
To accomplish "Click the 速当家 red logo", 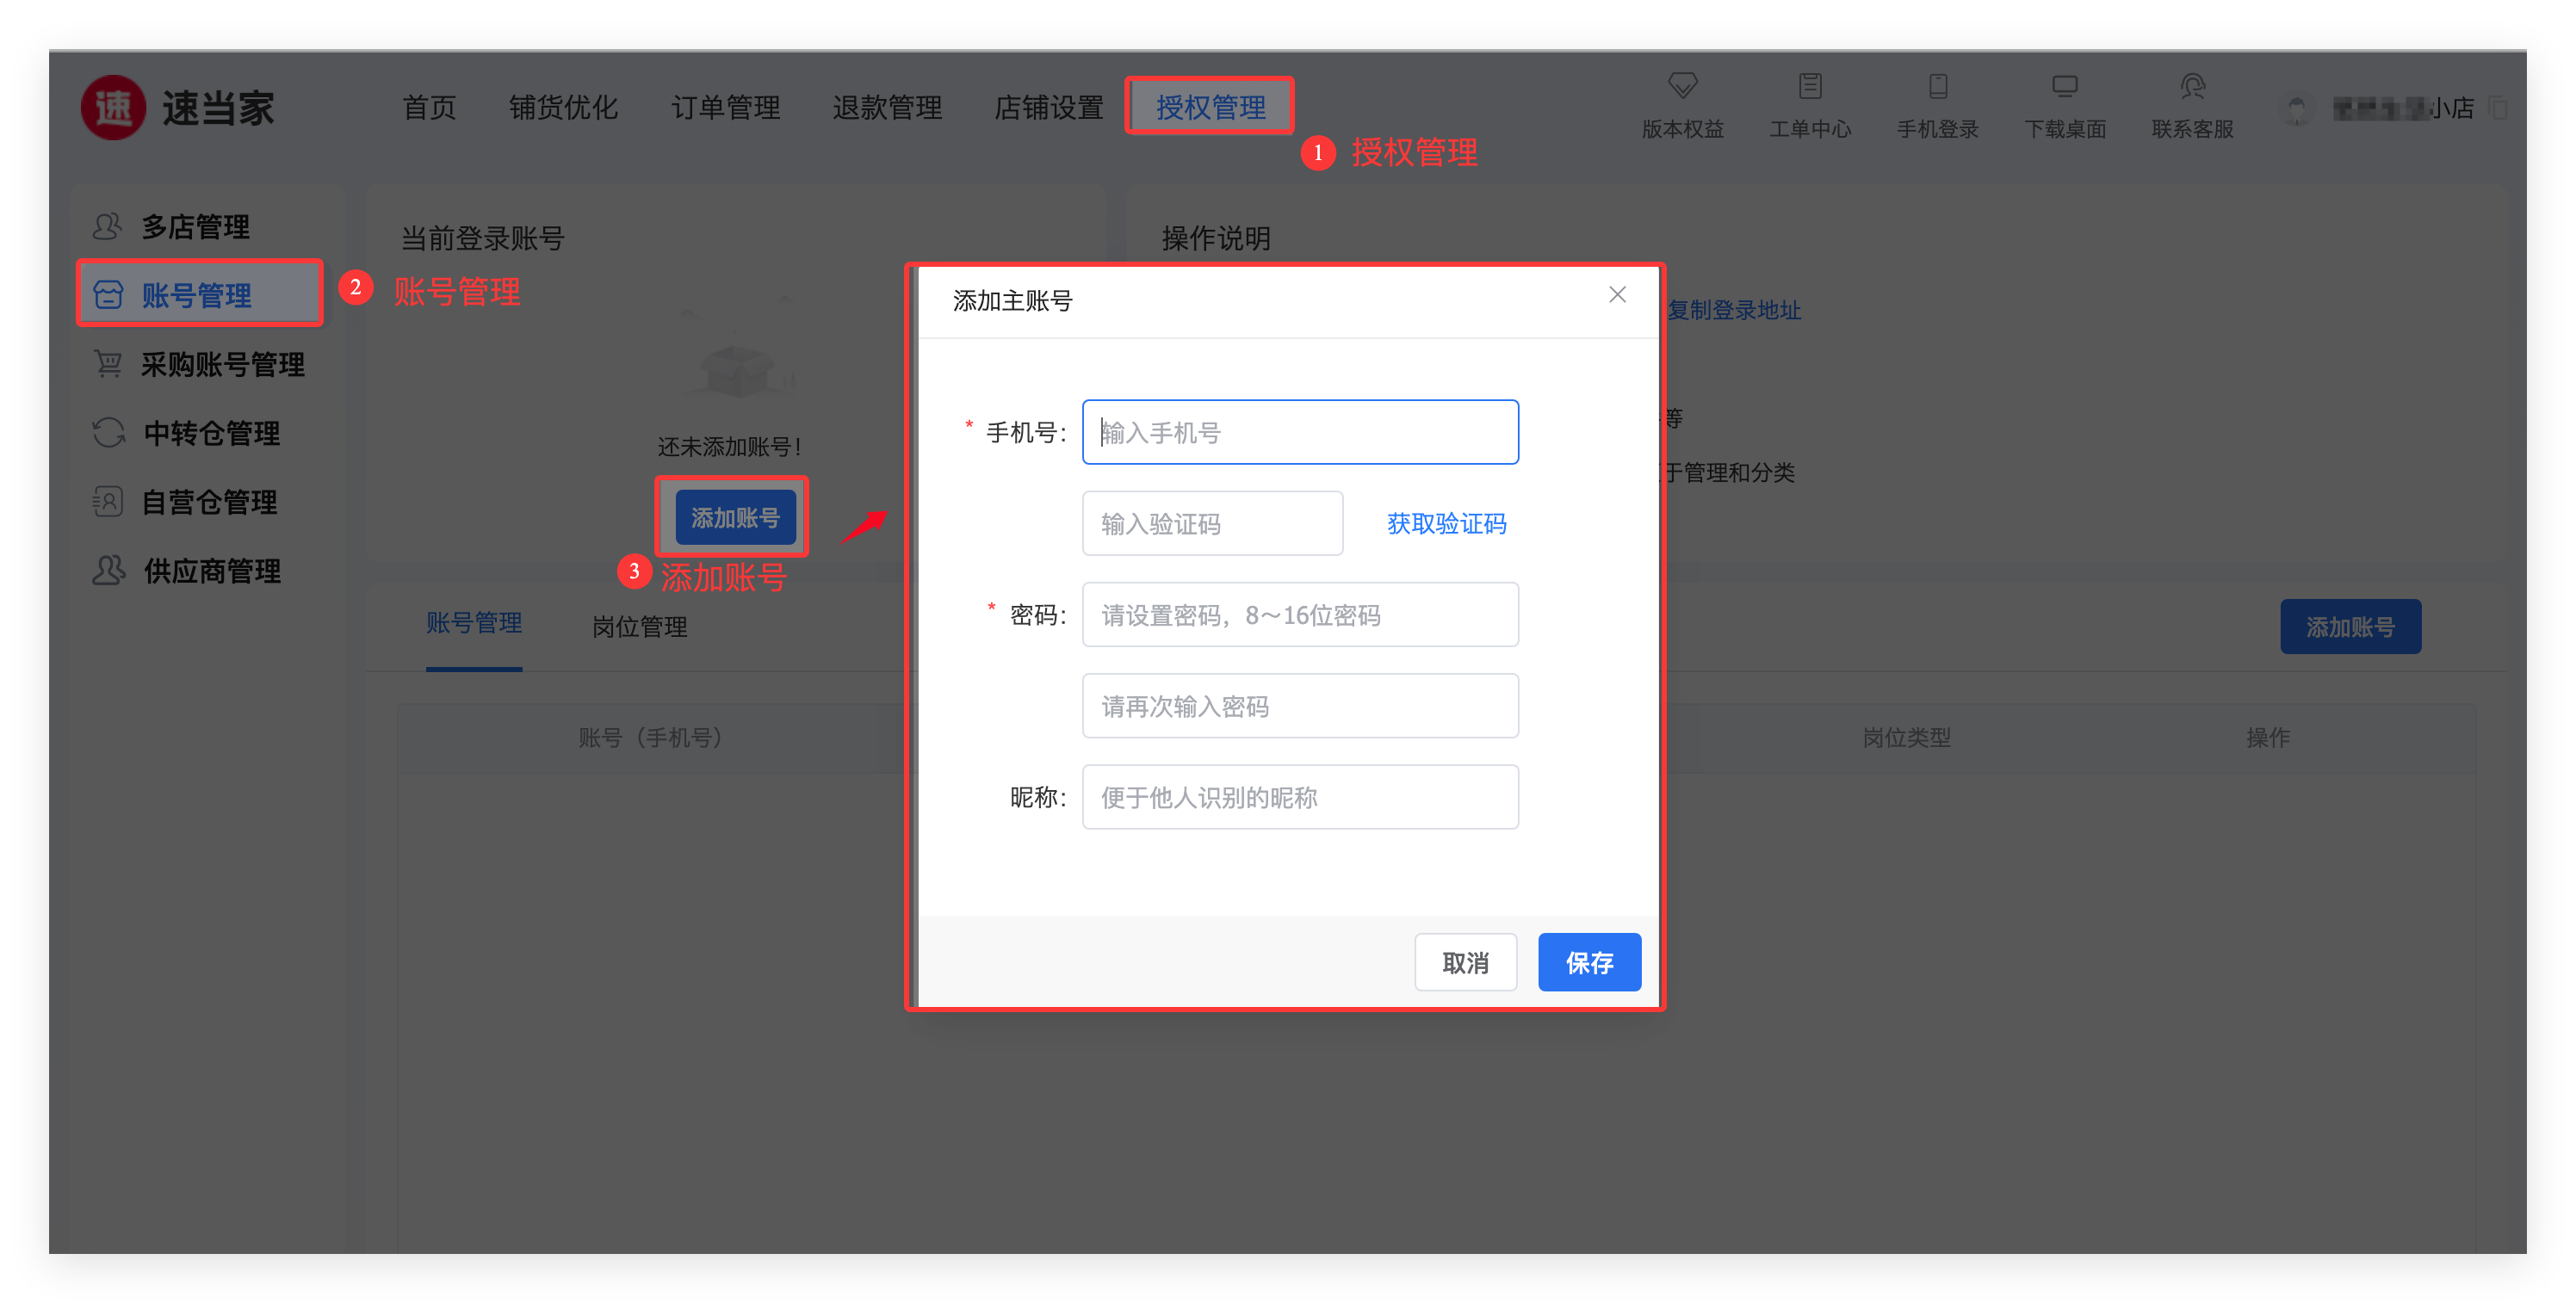I will (114, 108).
